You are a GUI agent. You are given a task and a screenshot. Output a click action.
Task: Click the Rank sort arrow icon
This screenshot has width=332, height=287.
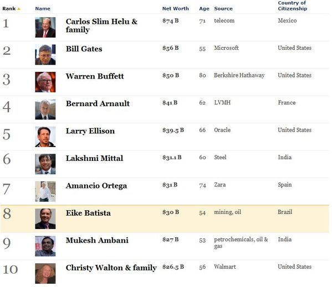click(x=19, y=9)
